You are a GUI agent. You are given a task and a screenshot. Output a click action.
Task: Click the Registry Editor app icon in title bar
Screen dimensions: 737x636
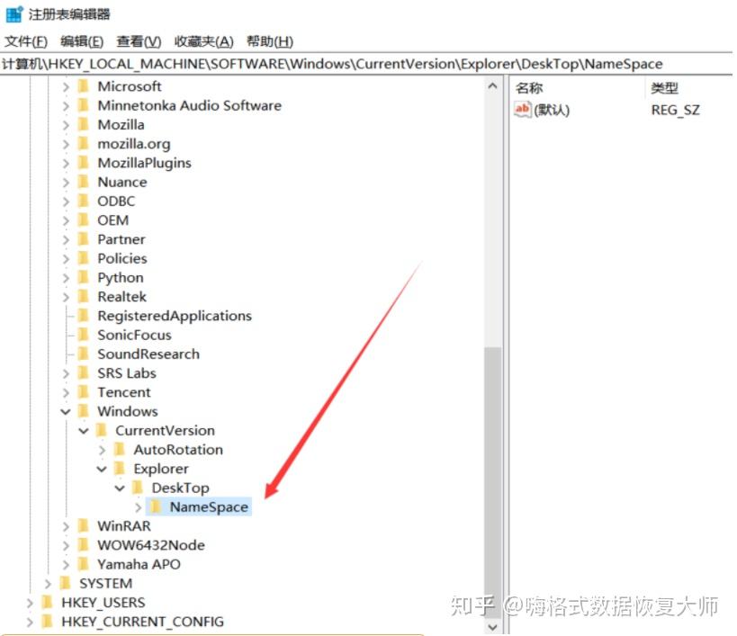pyautogui.click(x=14, y=14)
